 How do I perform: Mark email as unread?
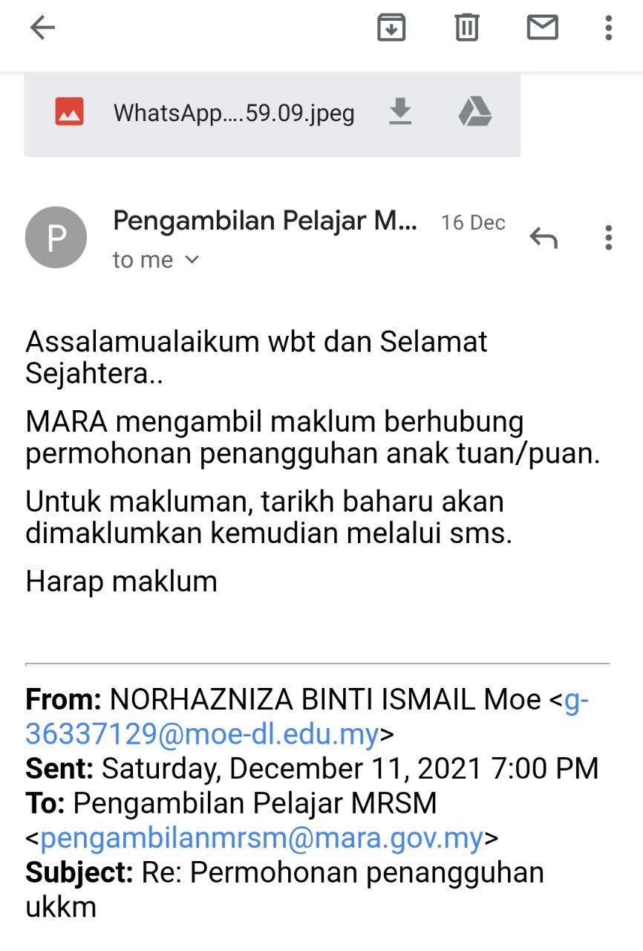542,28
